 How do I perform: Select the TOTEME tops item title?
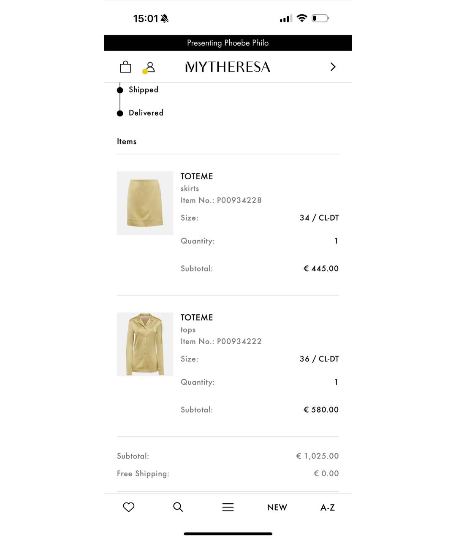197,318
